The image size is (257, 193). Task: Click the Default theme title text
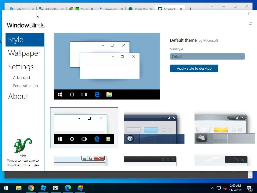pos(183,40)
